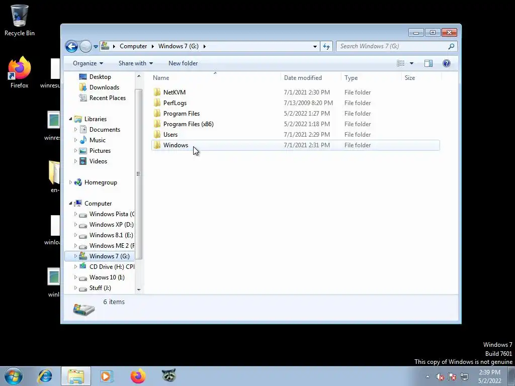
Task: Click the navigation pane scrollbar thumb
Action: coord(139,174)
